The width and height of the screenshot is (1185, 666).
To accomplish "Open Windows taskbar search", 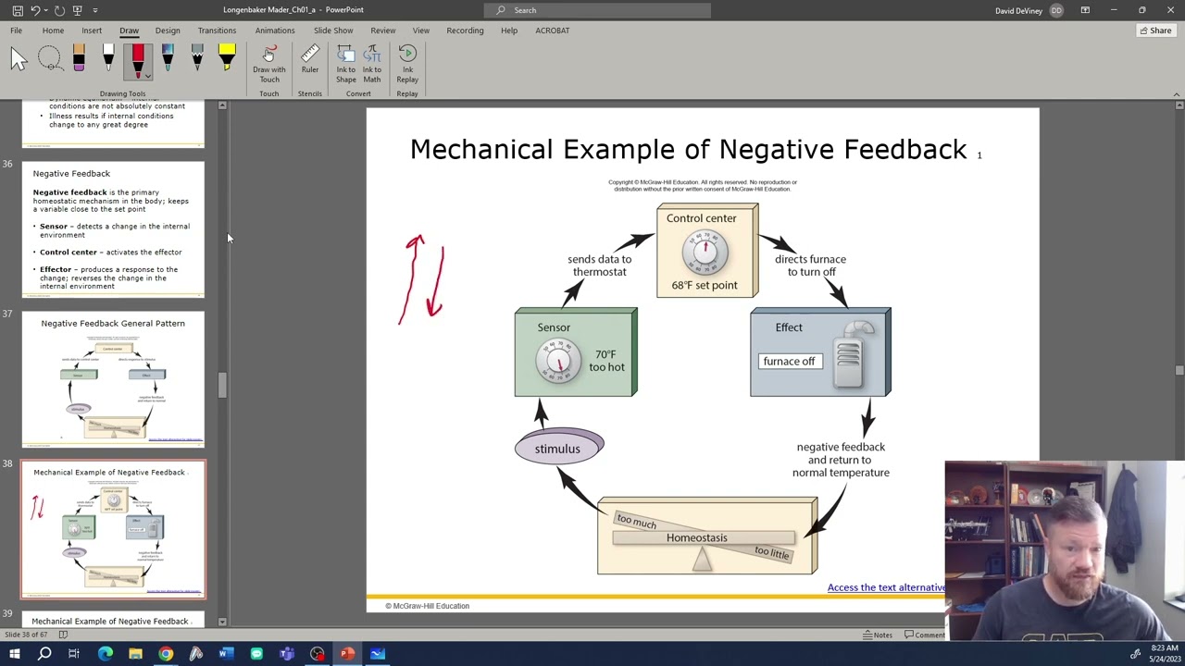I will coord(44,654).
